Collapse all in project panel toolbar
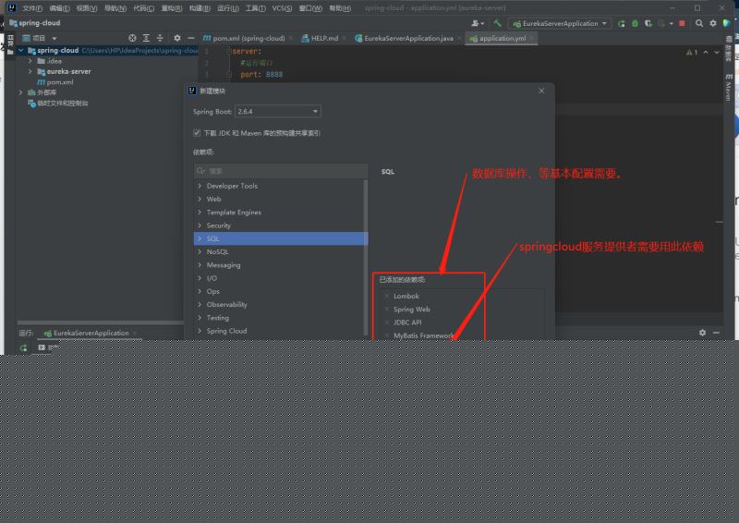739x523 pixels. [160, 38]
